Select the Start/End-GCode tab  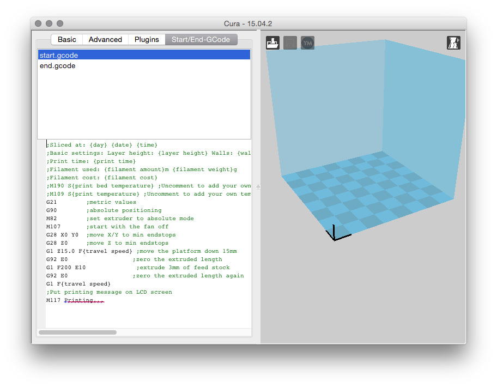pyautogui.click(x=201, y=40)
